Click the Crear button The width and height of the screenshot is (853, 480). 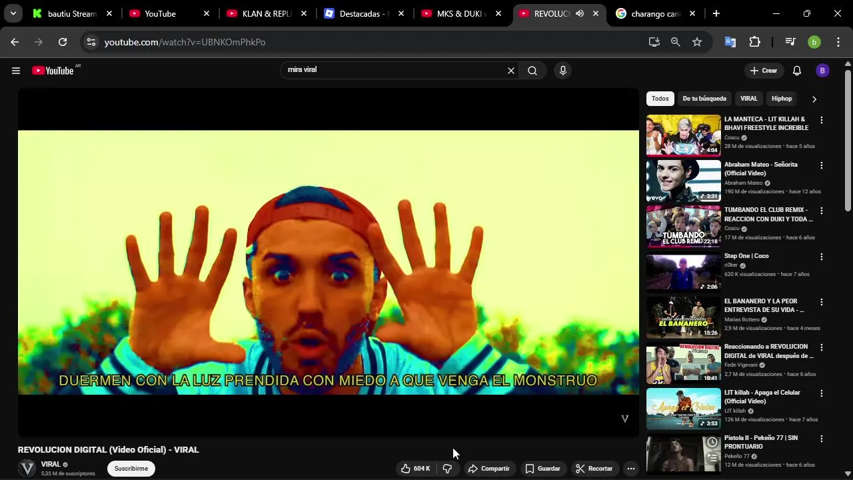(764, 71)
